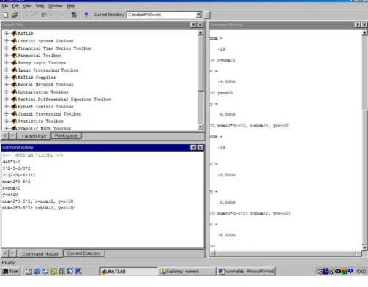Select history entry '3^(2-5)-6/3*2'

click(19, 175)
